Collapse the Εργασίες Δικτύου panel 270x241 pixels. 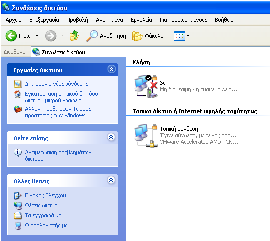(111, 69)
